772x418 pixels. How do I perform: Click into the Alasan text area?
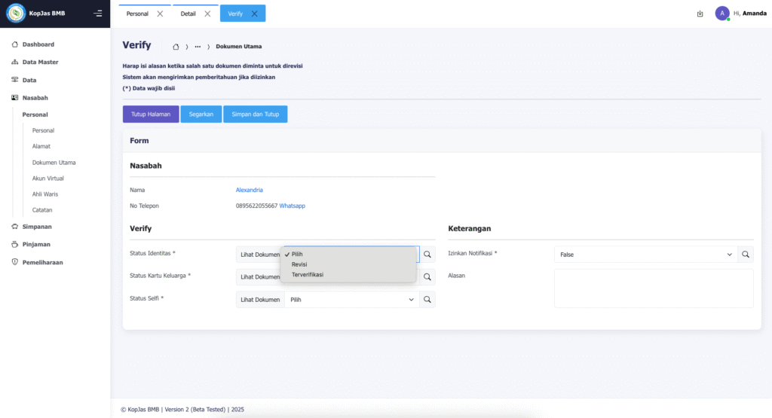pos(653,288)
